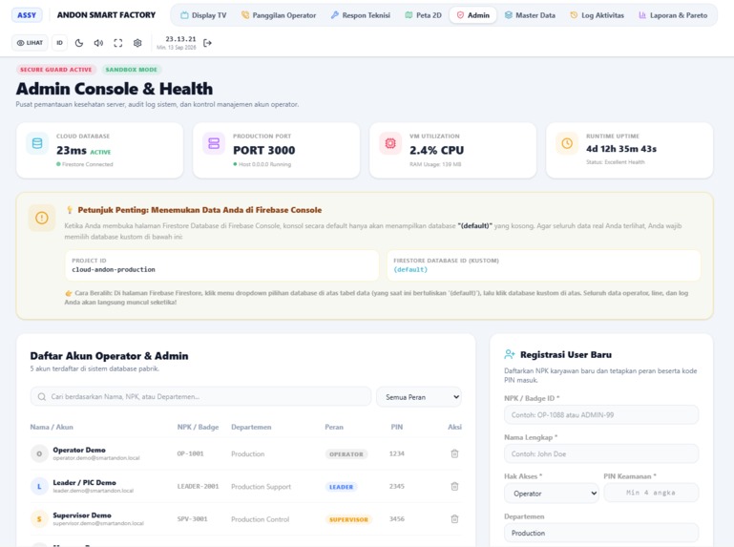
Task: Click the Registrasi User Baru user-plus icon
Action: (x=510, y=354)
